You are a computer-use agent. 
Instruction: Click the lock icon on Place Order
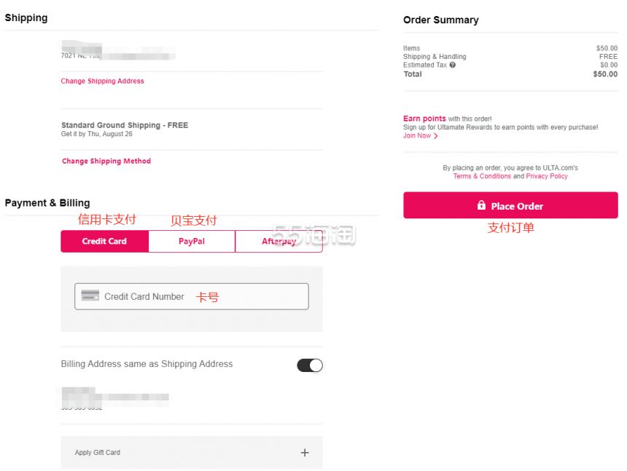[481, 205]
